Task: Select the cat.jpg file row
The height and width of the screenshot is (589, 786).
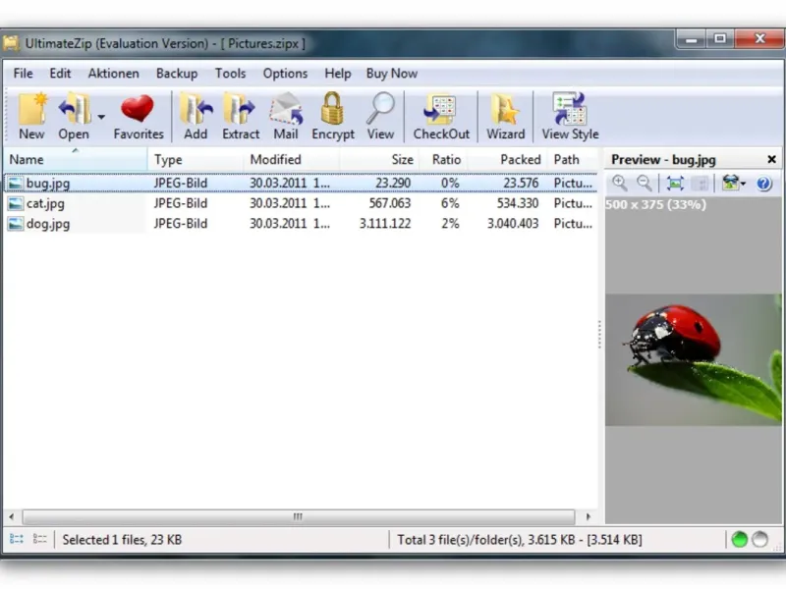Action: [x=301, y=203]
